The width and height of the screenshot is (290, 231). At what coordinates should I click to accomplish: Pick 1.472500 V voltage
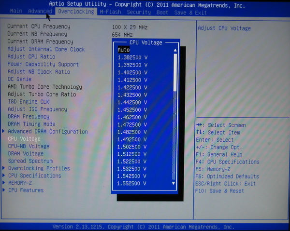[x=132, y=125]
